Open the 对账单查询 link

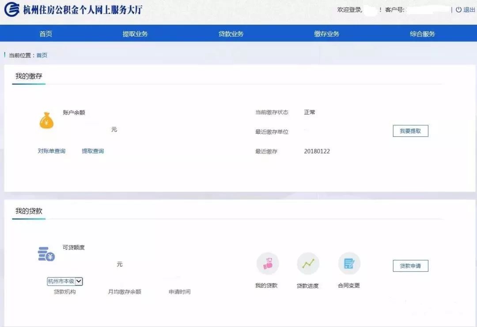(x=52, y=151)
